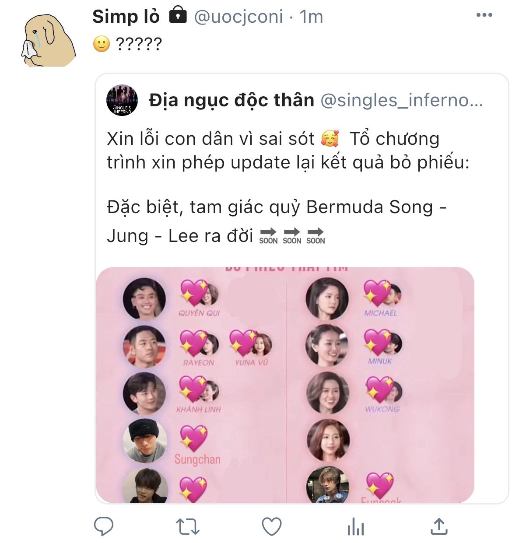Tap the MICHAEL heart in image
The height and width of the screenshot is (543, 512).
(381, 297)
